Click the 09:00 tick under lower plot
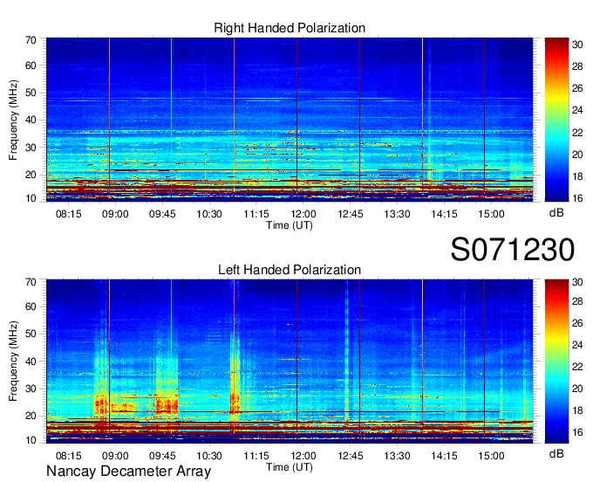The height and width of the screenshot is (482, 593). 115,456
